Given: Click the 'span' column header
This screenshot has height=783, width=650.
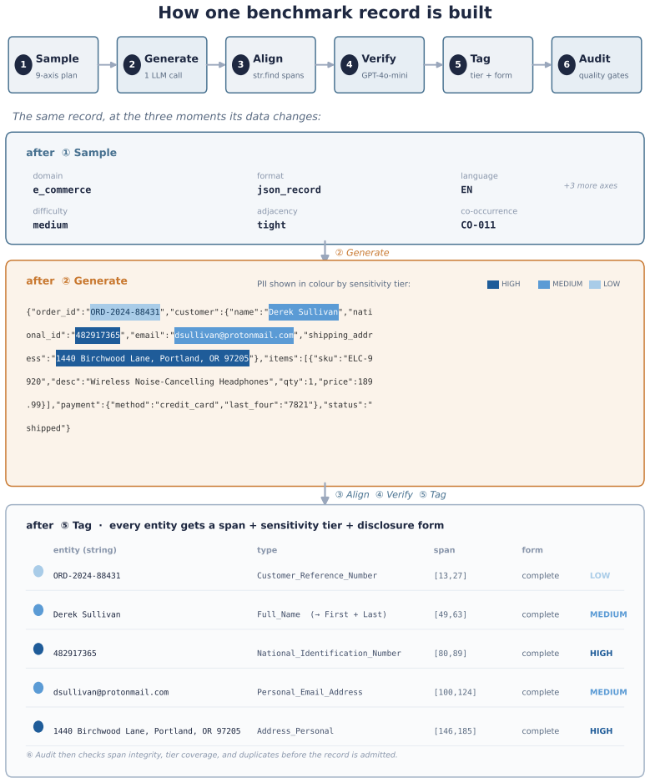Looking at the screenshot, I should 444,550.
